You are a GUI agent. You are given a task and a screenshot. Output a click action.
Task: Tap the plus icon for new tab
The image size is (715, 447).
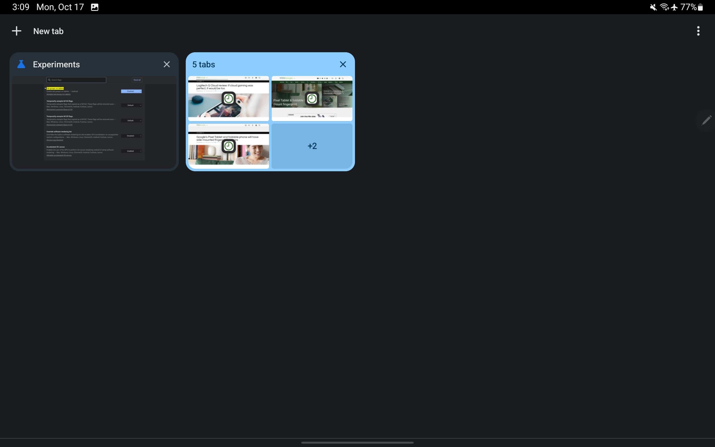(16, 31)
